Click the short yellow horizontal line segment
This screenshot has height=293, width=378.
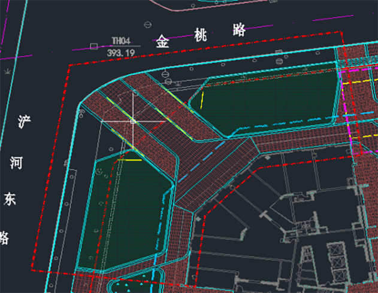pyautogui.click(x=129, y=160)
